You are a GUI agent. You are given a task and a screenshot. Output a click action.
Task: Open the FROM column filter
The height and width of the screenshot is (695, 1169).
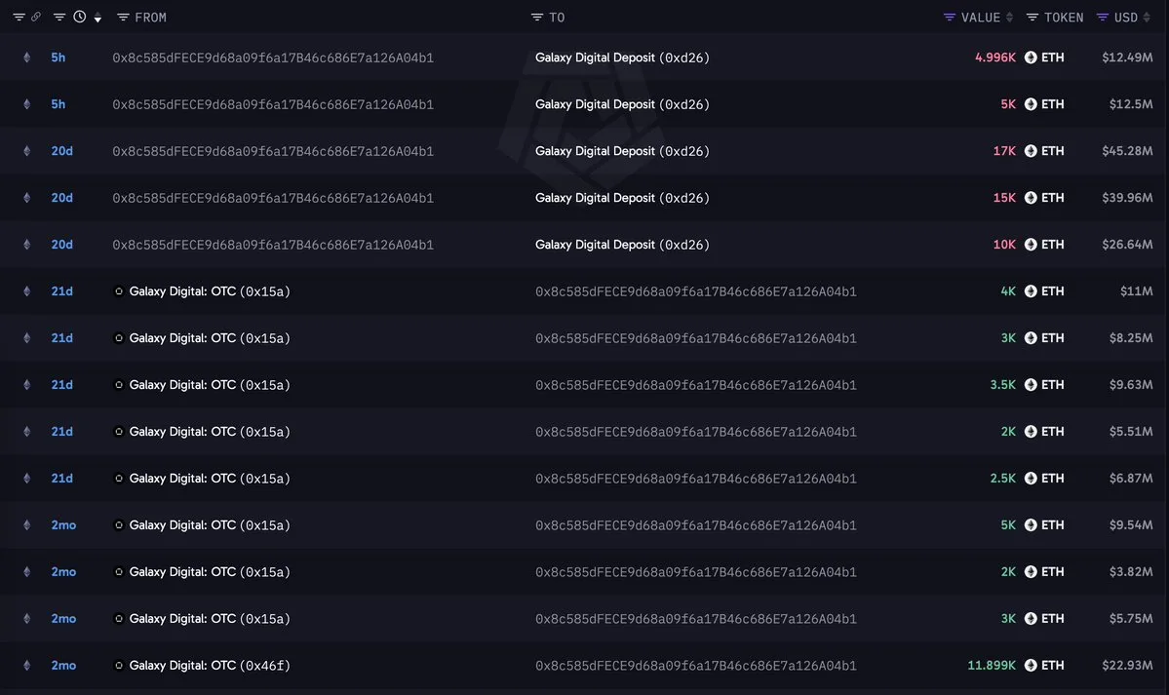tap(123, 18)
